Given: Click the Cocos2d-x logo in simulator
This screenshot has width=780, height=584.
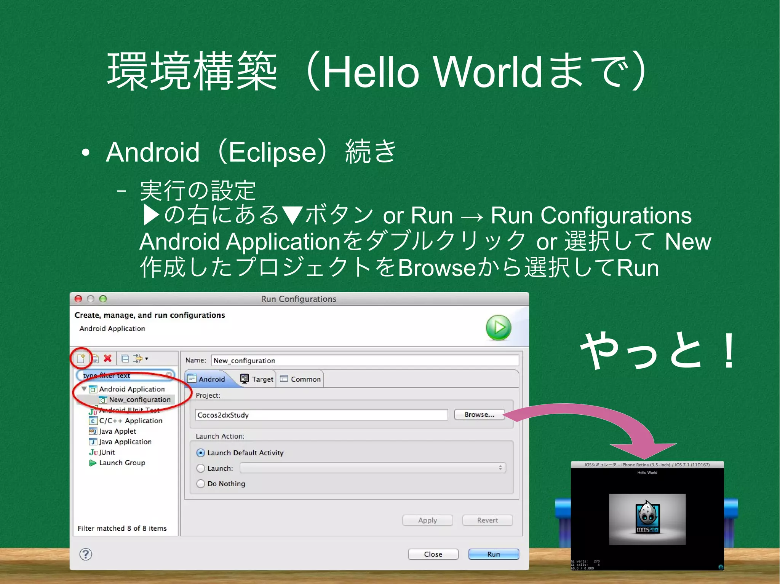Looking at the screenshot, I should click(x=647, y=517).
